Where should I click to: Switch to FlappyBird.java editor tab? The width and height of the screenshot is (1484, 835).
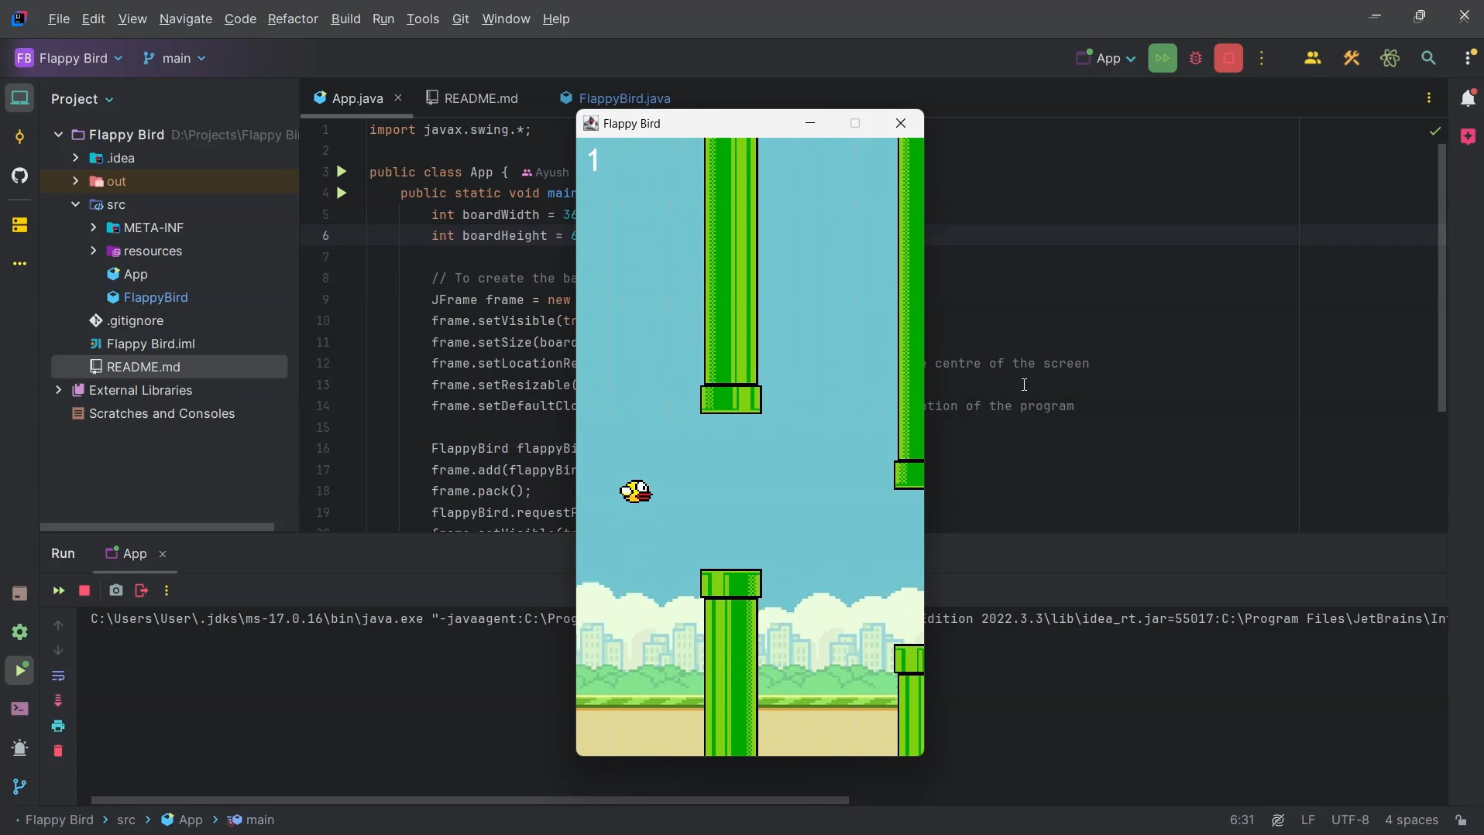(x=616, y=99)
